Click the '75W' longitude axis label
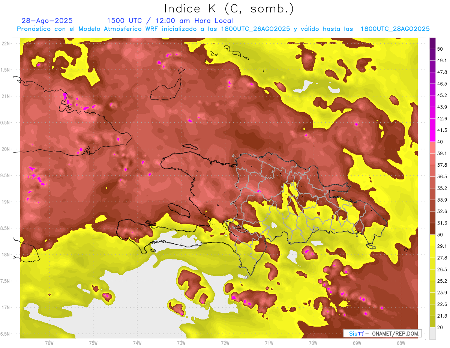This screenshot has height=348, width=450. [93, 343]
